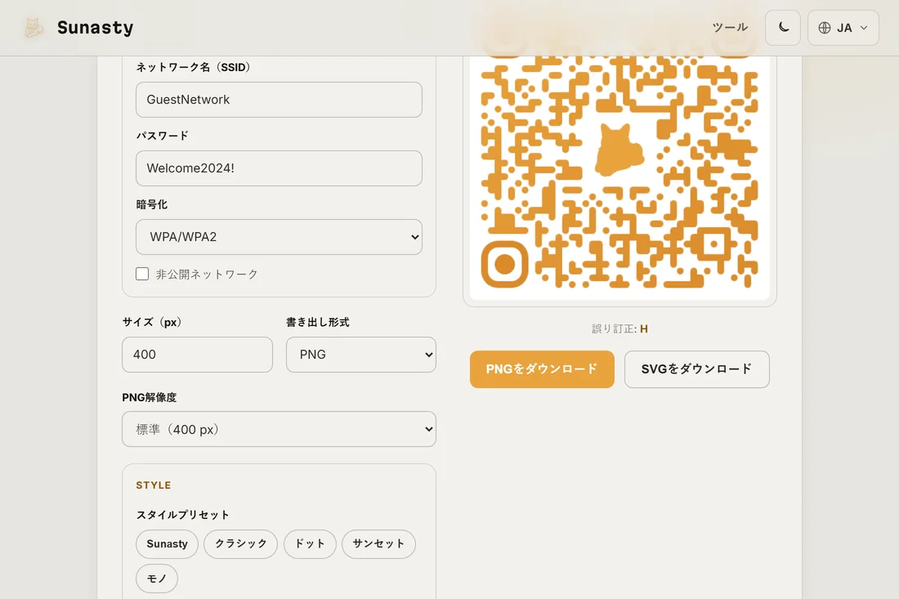Download the QR code as PNG
899x599 pixels.
click(542, 369)
